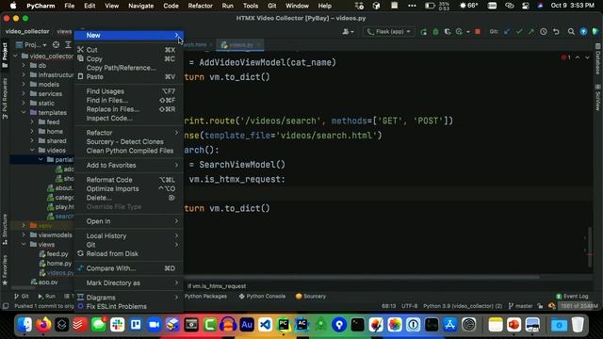603x339 pixels.
Task: Click the Git Commit checkmark icon
Action: [519, 32]
